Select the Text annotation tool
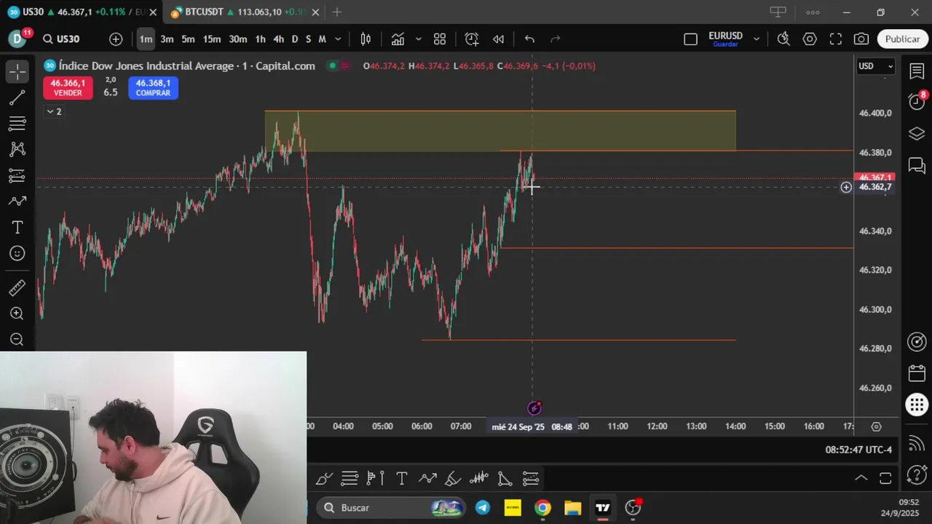 pyautogui.click(x=17, y=228)
